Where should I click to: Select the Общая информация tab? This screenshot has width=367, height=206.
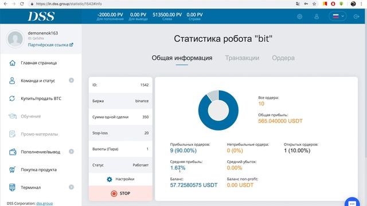click(182, 58)
